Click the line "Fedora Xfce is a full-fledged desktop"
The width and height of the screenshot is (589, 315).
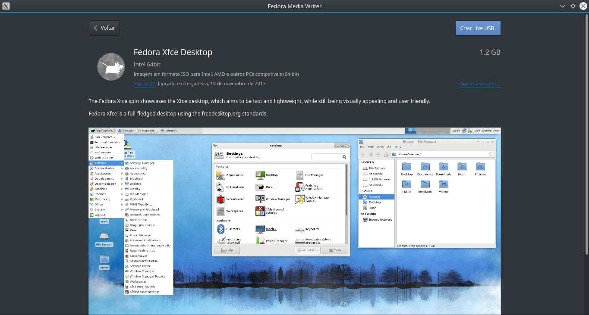click(x=178, y=114)
